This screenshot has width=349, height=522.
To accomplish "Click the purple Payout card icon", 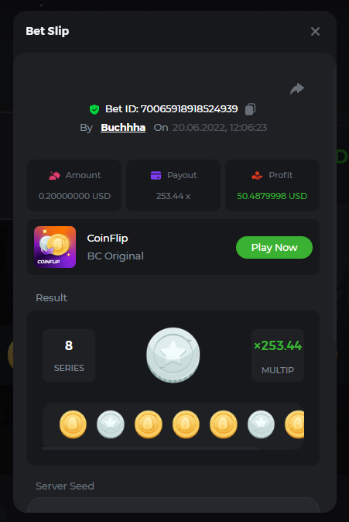I will (x=156, y=175).
